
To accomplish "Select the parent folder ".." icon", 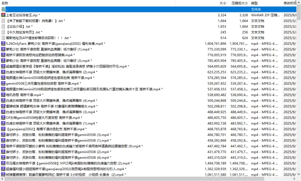I will [x=3, y=9].
